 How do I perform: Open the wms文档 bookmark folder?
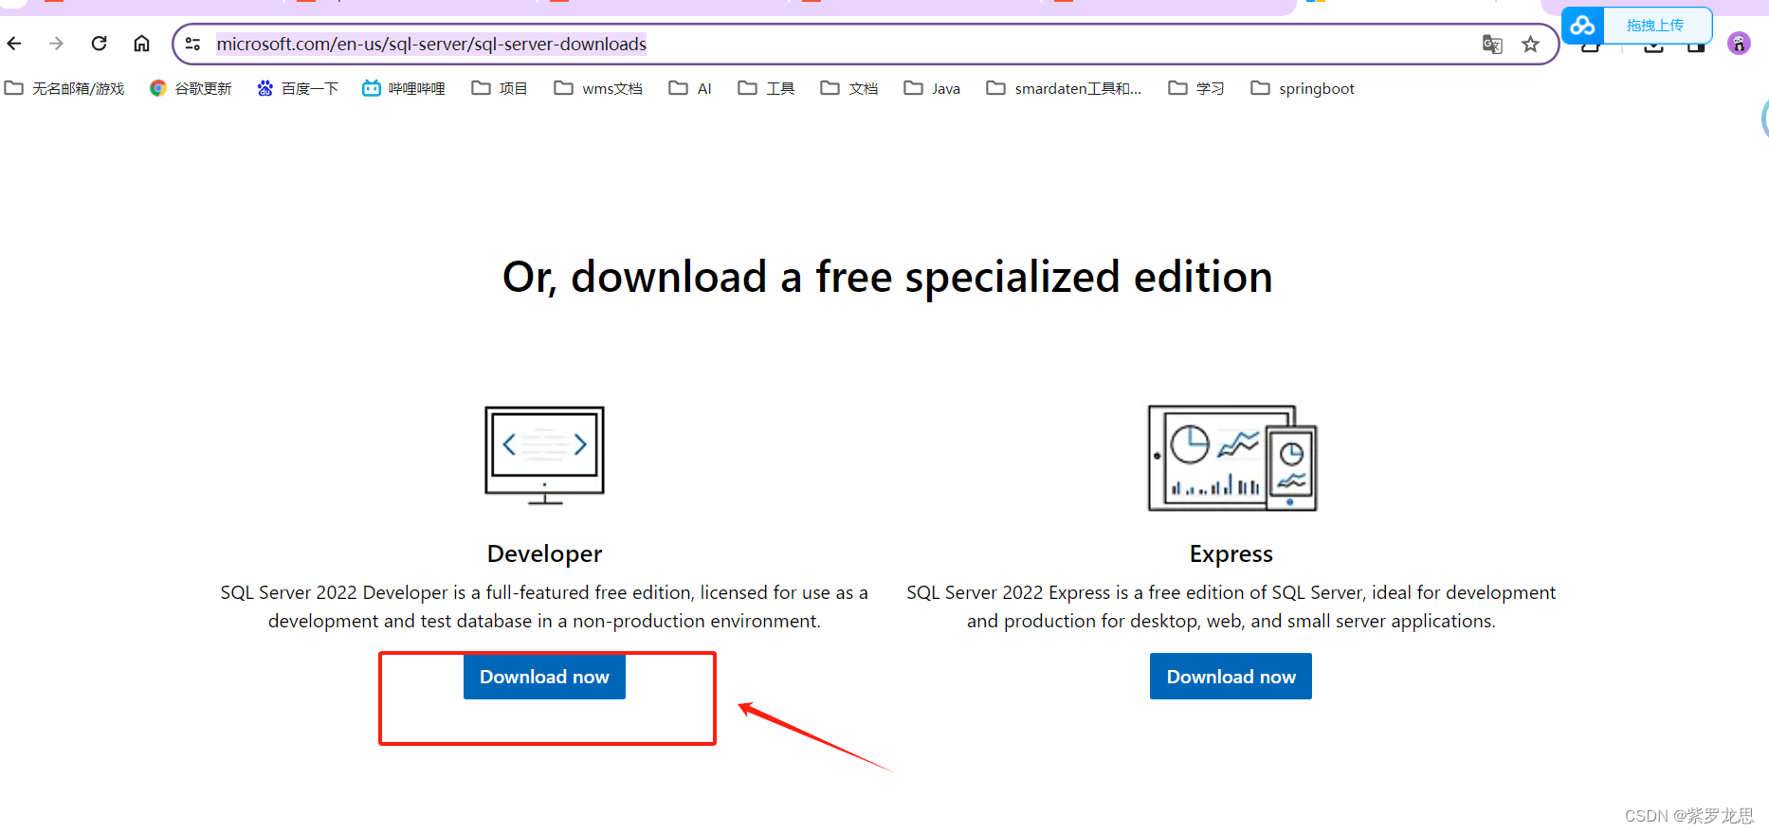(x=598, y=88)
